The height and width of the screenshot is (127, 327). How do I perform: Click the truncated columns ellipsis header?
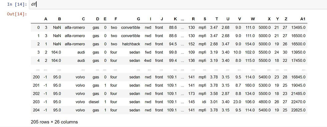(183, 19)
